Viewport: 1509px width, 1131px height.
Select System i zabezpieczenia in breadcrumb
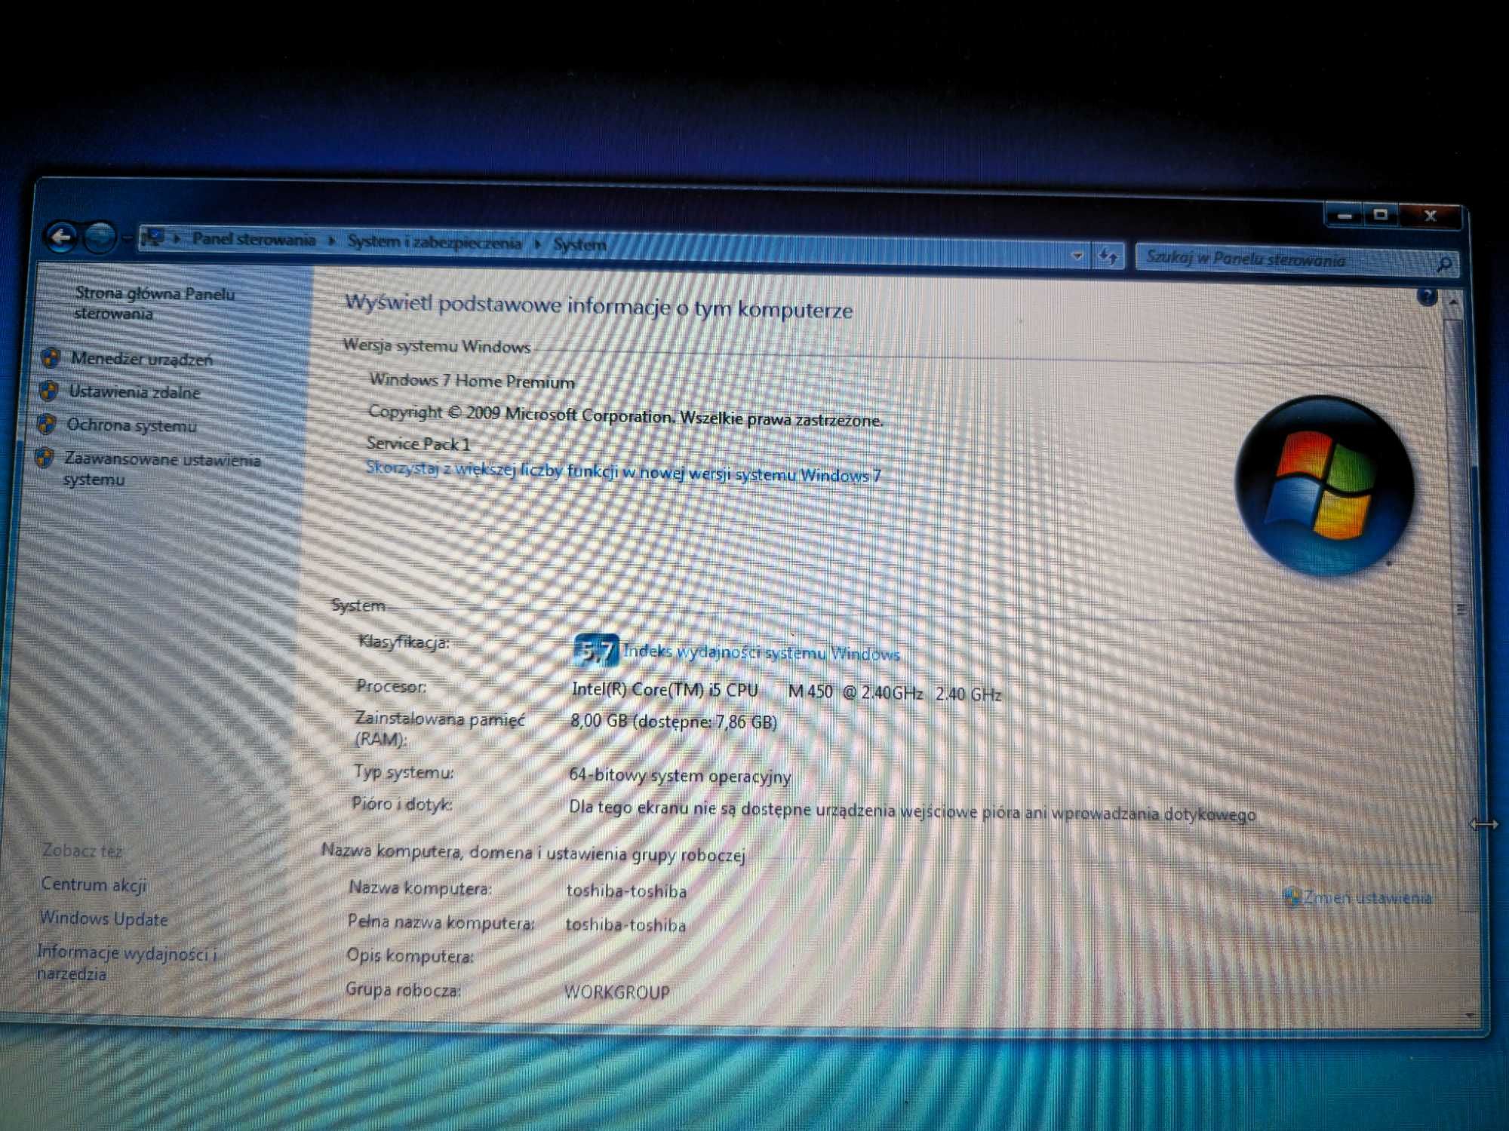tap(434, 242)
